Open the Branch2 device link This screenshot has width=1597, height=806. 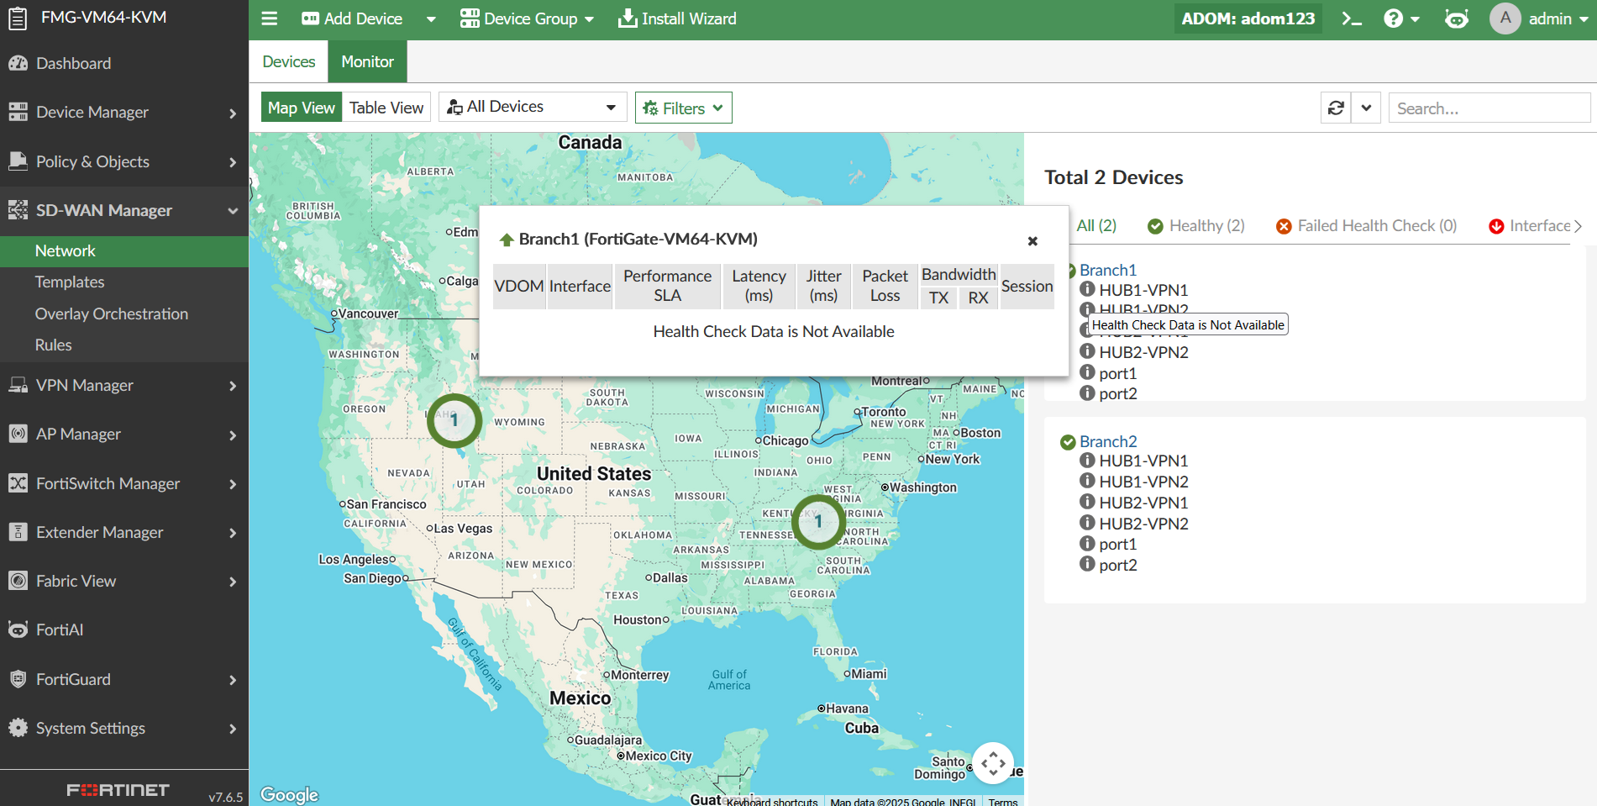(x=1108, y=441)
